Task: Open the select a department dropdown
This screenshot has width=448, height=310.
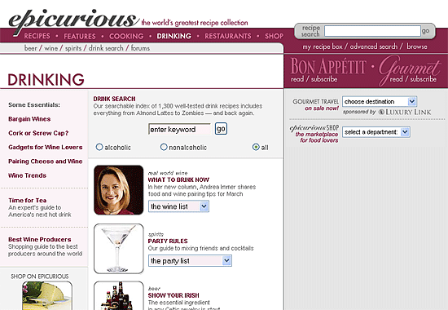Action: [x=376, y=132]
